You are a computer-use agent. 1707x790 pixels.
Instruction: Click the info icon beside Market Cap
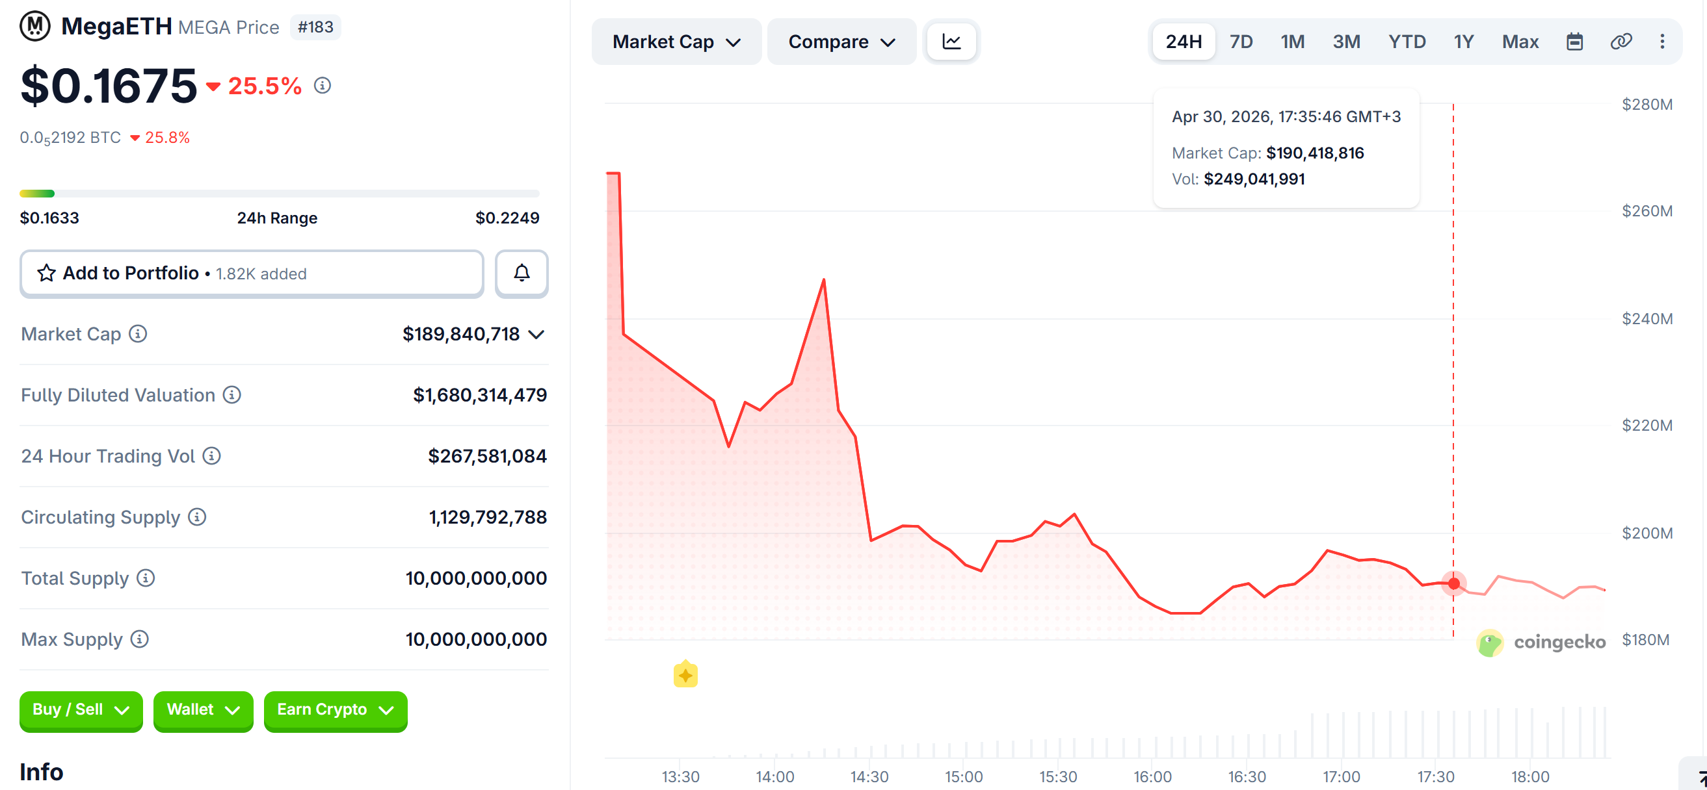137,334
